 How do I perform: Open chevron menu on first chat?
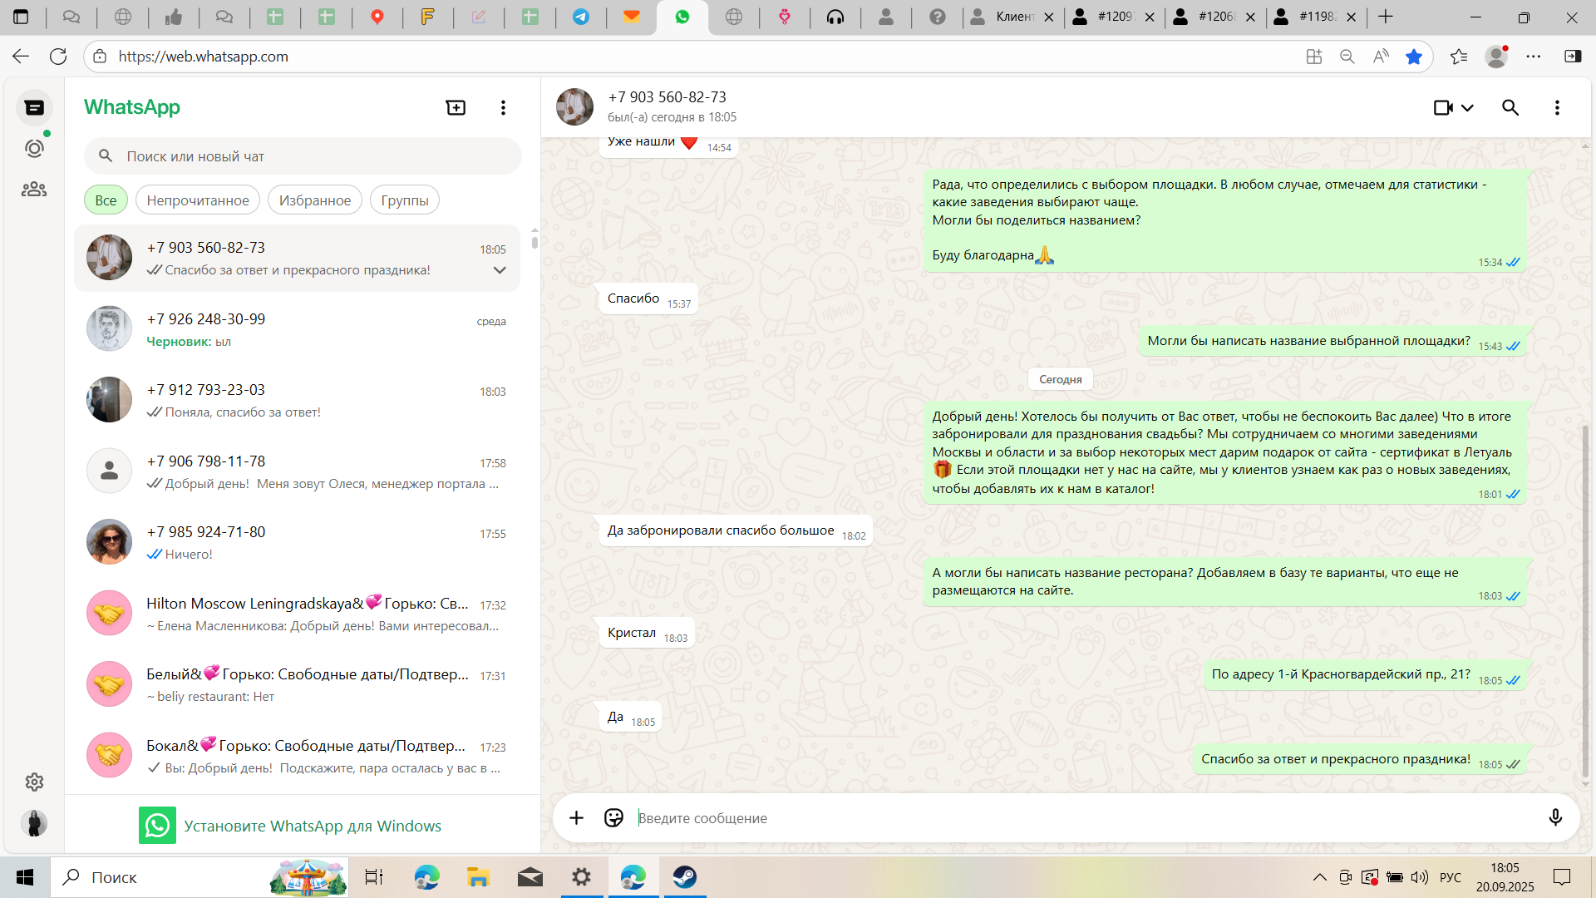500,270
